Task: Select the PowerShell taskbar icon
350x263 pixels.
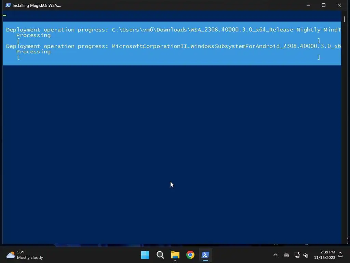Action: tap(205, 255)
